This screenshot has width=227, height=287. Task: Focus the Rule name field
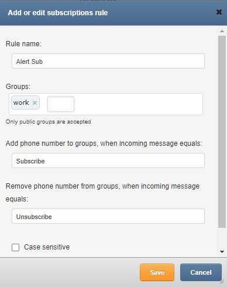point(108,61)
